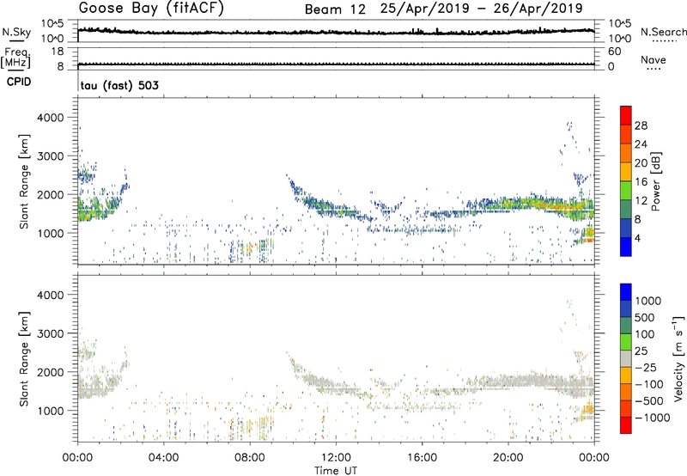Click "Slant Range [km]" label of power panel

coord(24,181)
